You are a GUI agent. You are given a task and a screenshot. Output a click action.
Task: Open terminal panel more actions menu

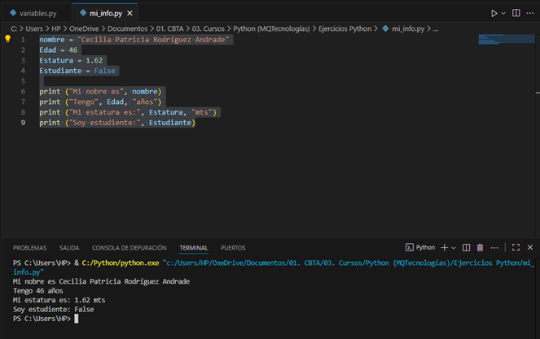point(494,247)
